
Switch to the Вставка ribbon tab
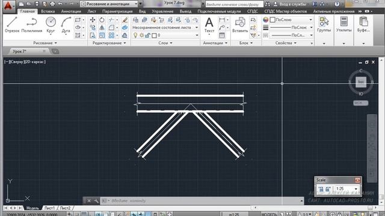48,11
